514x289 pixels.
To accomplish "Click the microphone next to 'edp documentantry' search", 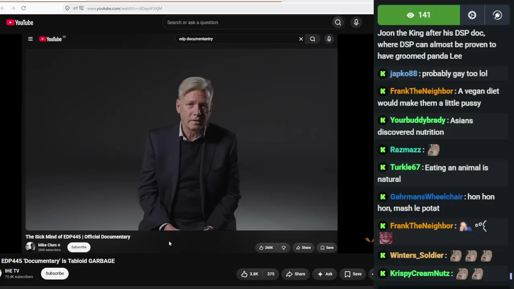I will [x=329, y=39].
